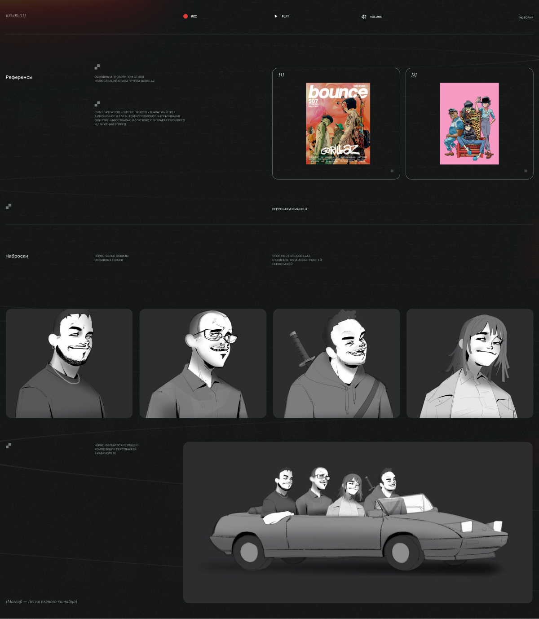The height and width of the screenshot is (619, 539).
Task: Click pixel icon beside the cabriolet sketch description
Action: pos(8,446)
